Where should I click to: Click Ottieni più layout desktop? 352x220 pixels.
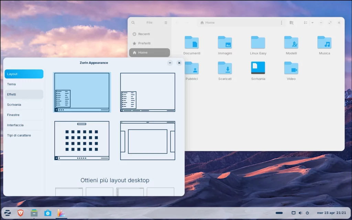click(x=115, y=180)
